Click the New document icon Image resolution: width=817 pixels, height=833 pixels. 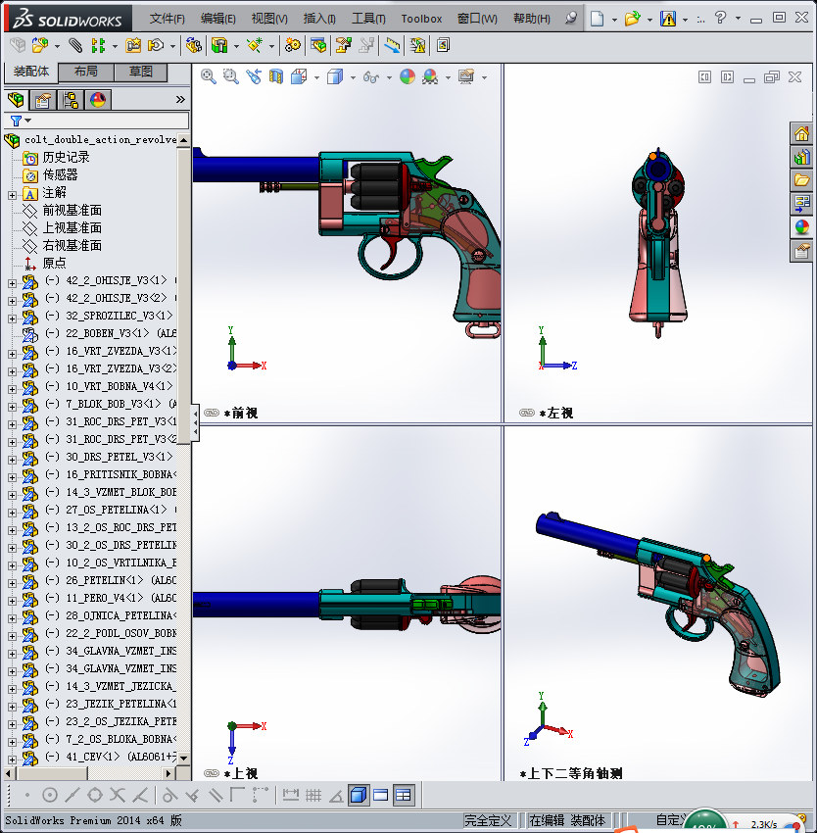tap(598, 20)
